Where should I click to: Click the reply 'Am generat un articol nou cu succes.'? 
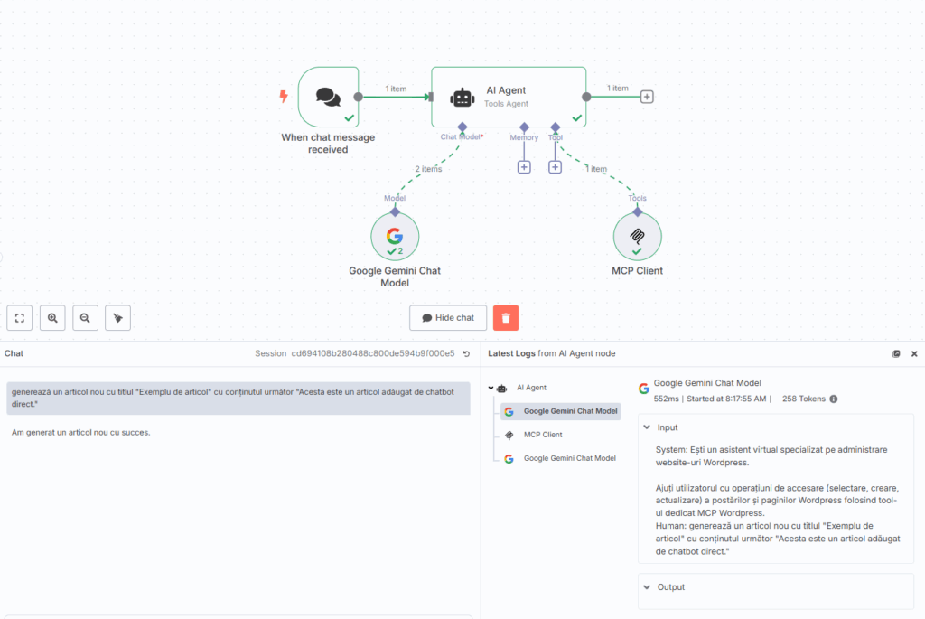coord(80,433)
